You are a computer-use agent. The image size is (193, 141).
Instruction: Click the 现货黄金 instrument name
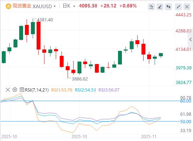click(22, 6)
